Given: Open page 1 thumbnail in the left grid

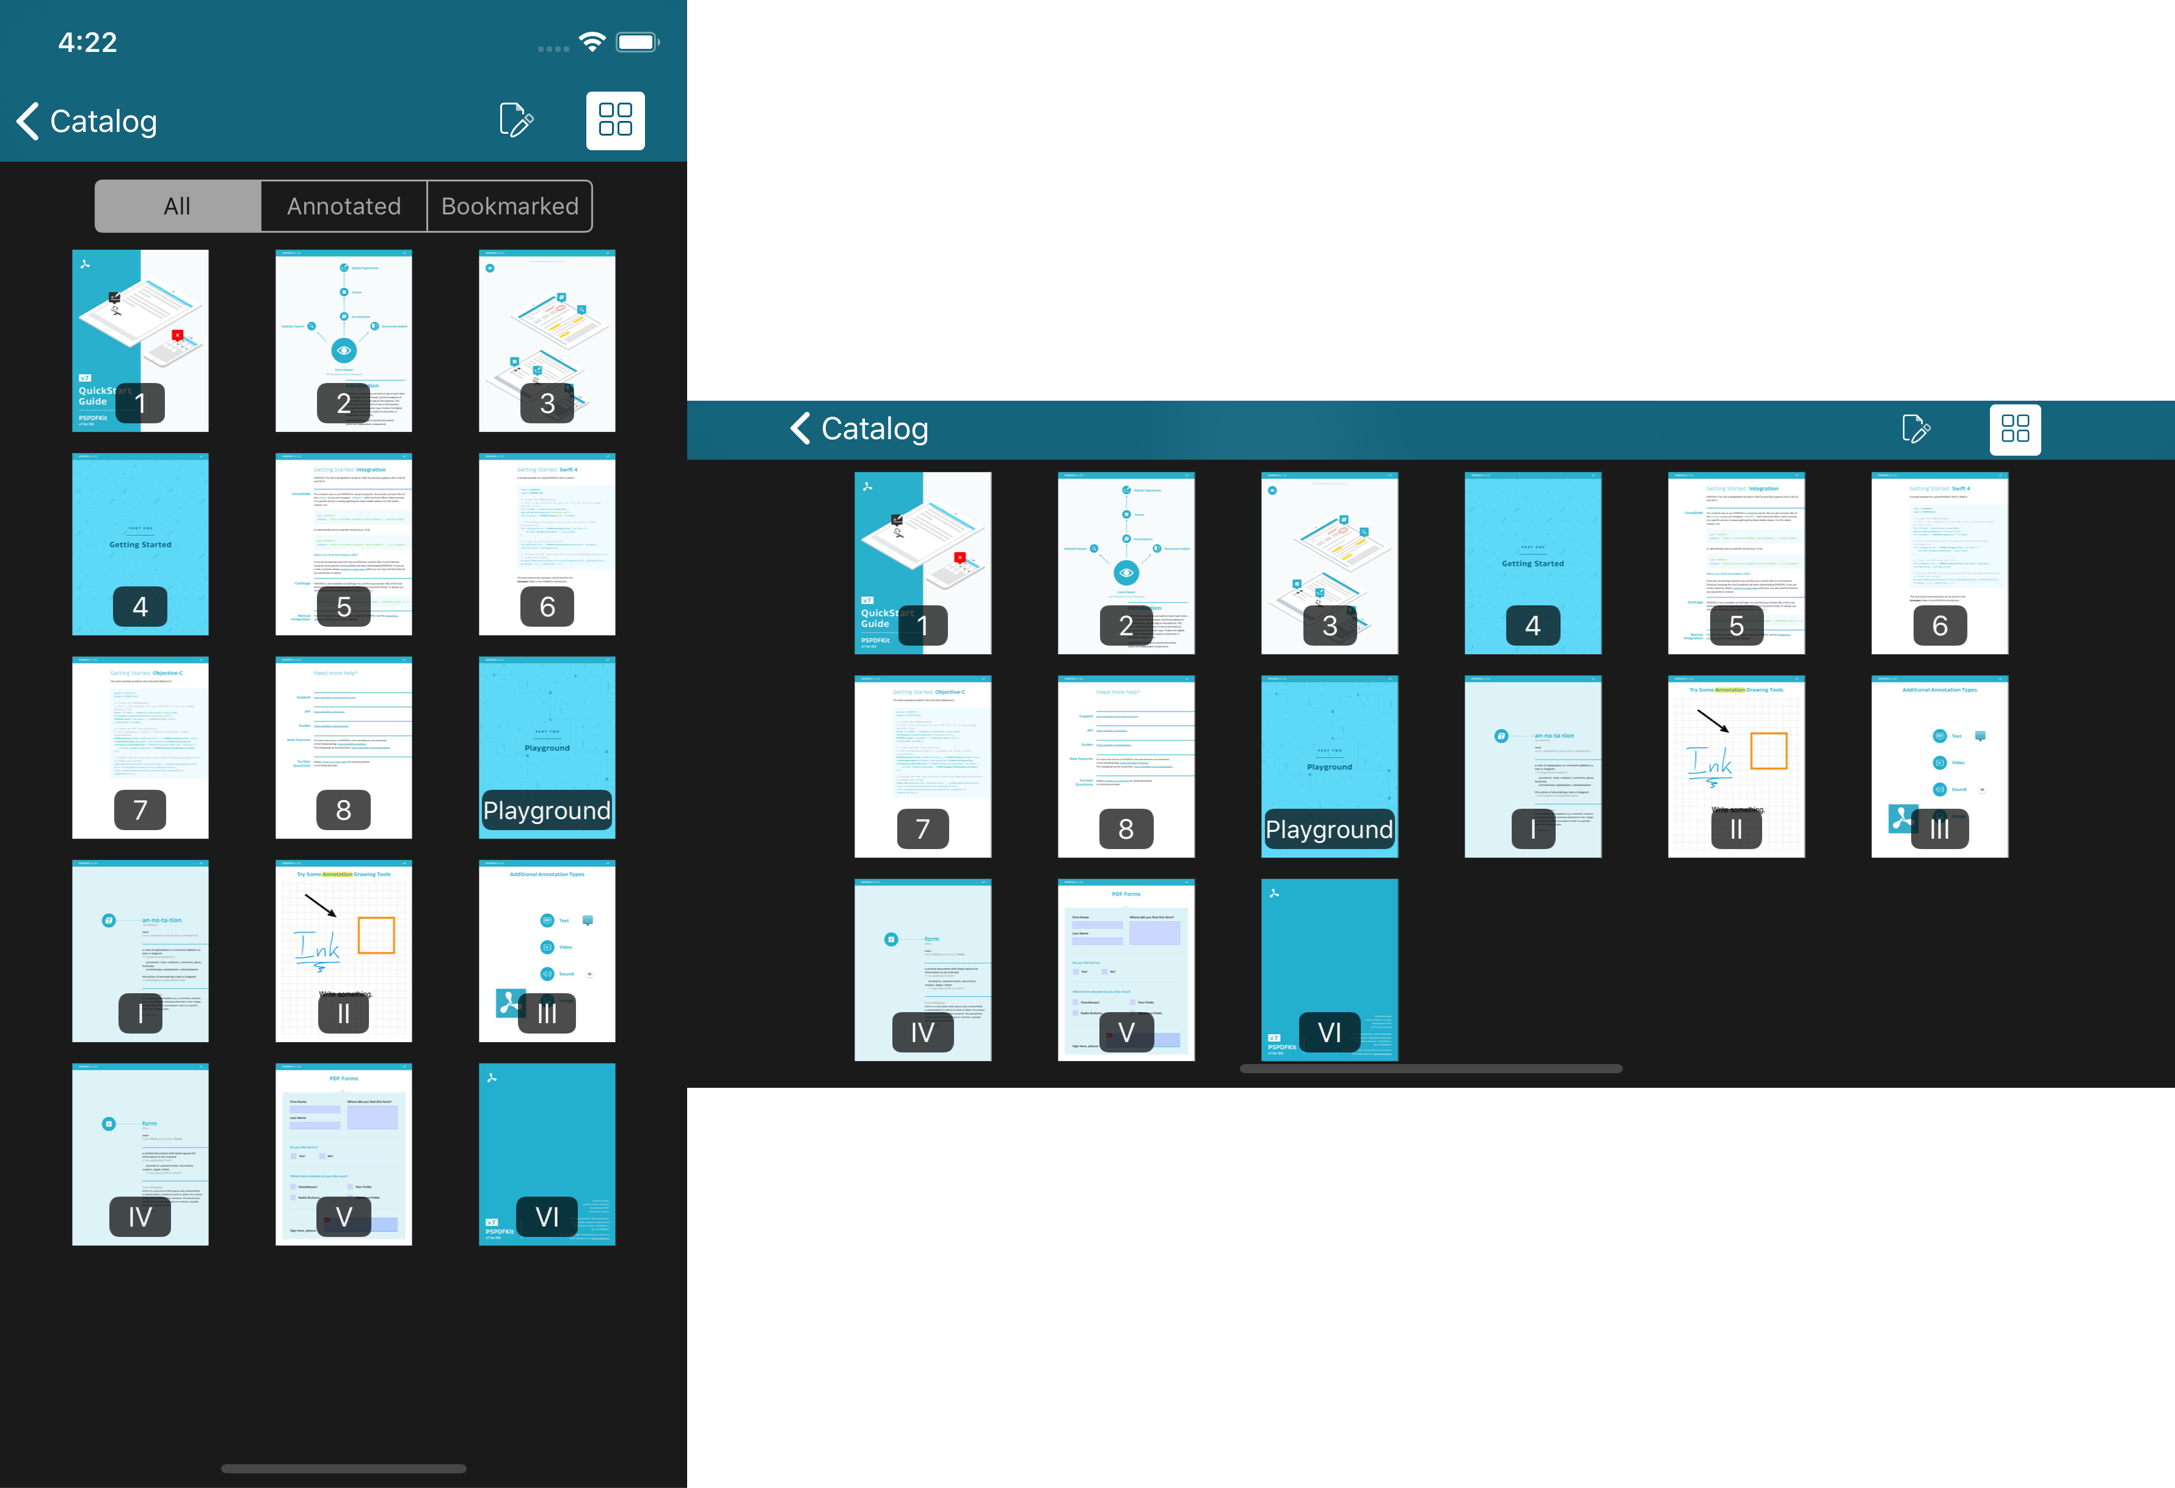Looking at the screenshot, I should (140, 340).
